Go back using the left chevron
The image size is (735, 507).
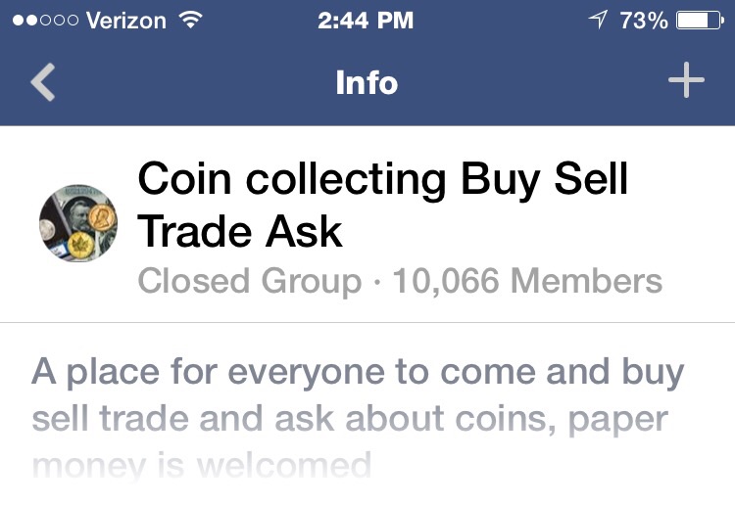[43, 82]
